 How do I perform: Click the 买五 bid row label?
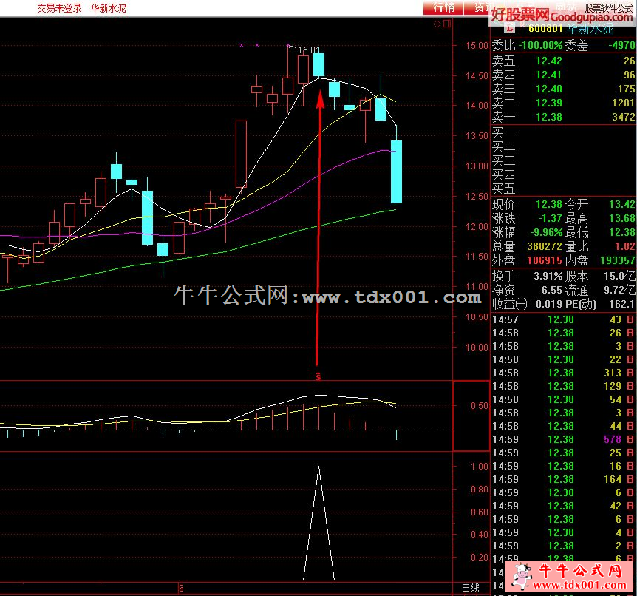pyautogui.click(x=503, y=189)
